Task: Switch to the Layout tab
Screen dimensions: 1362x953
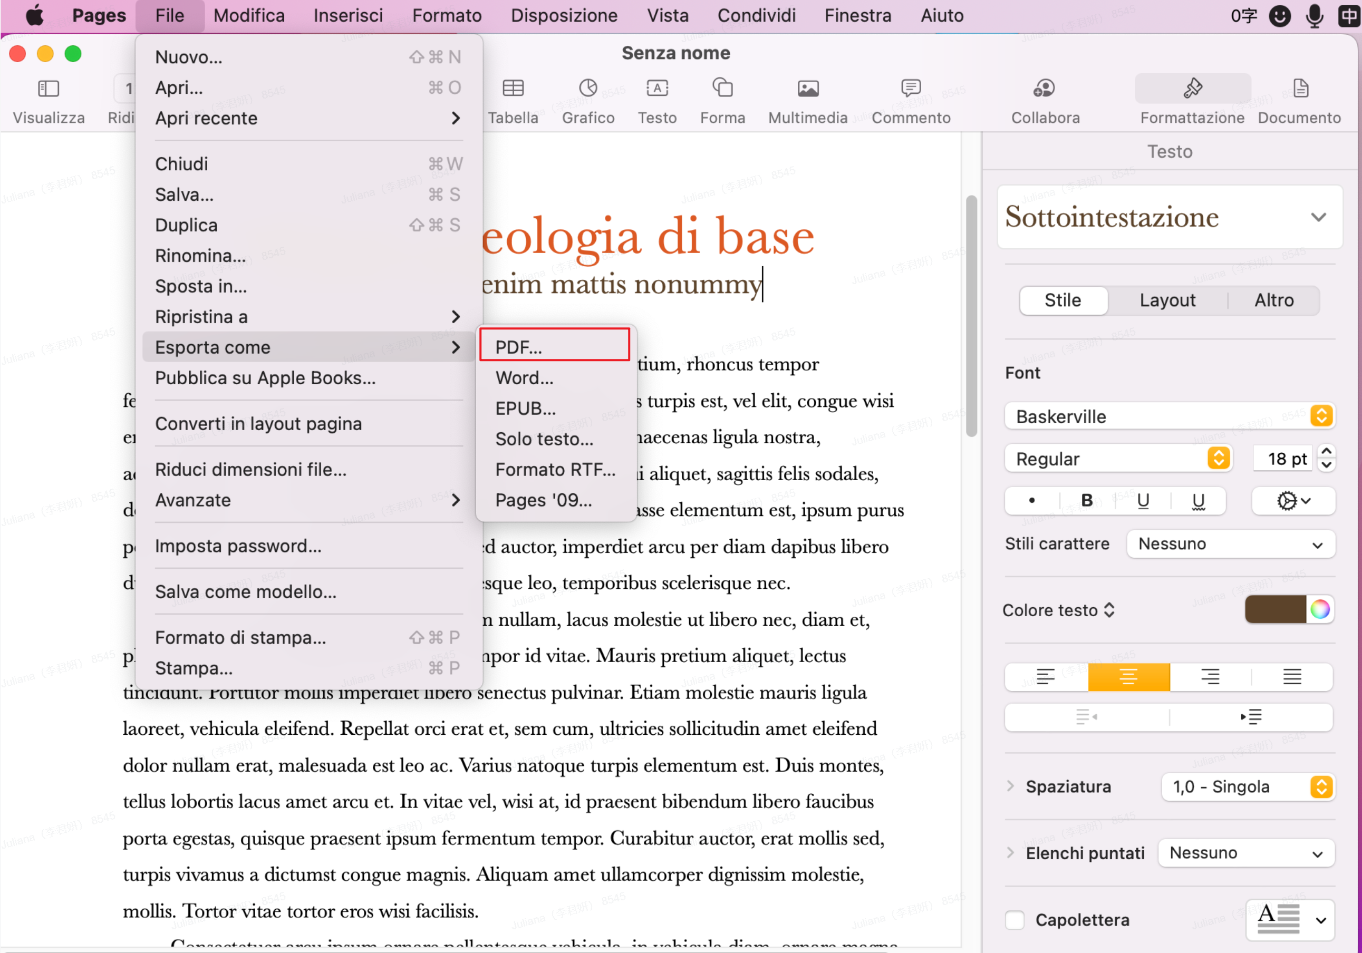Action: coord(1167,300)
